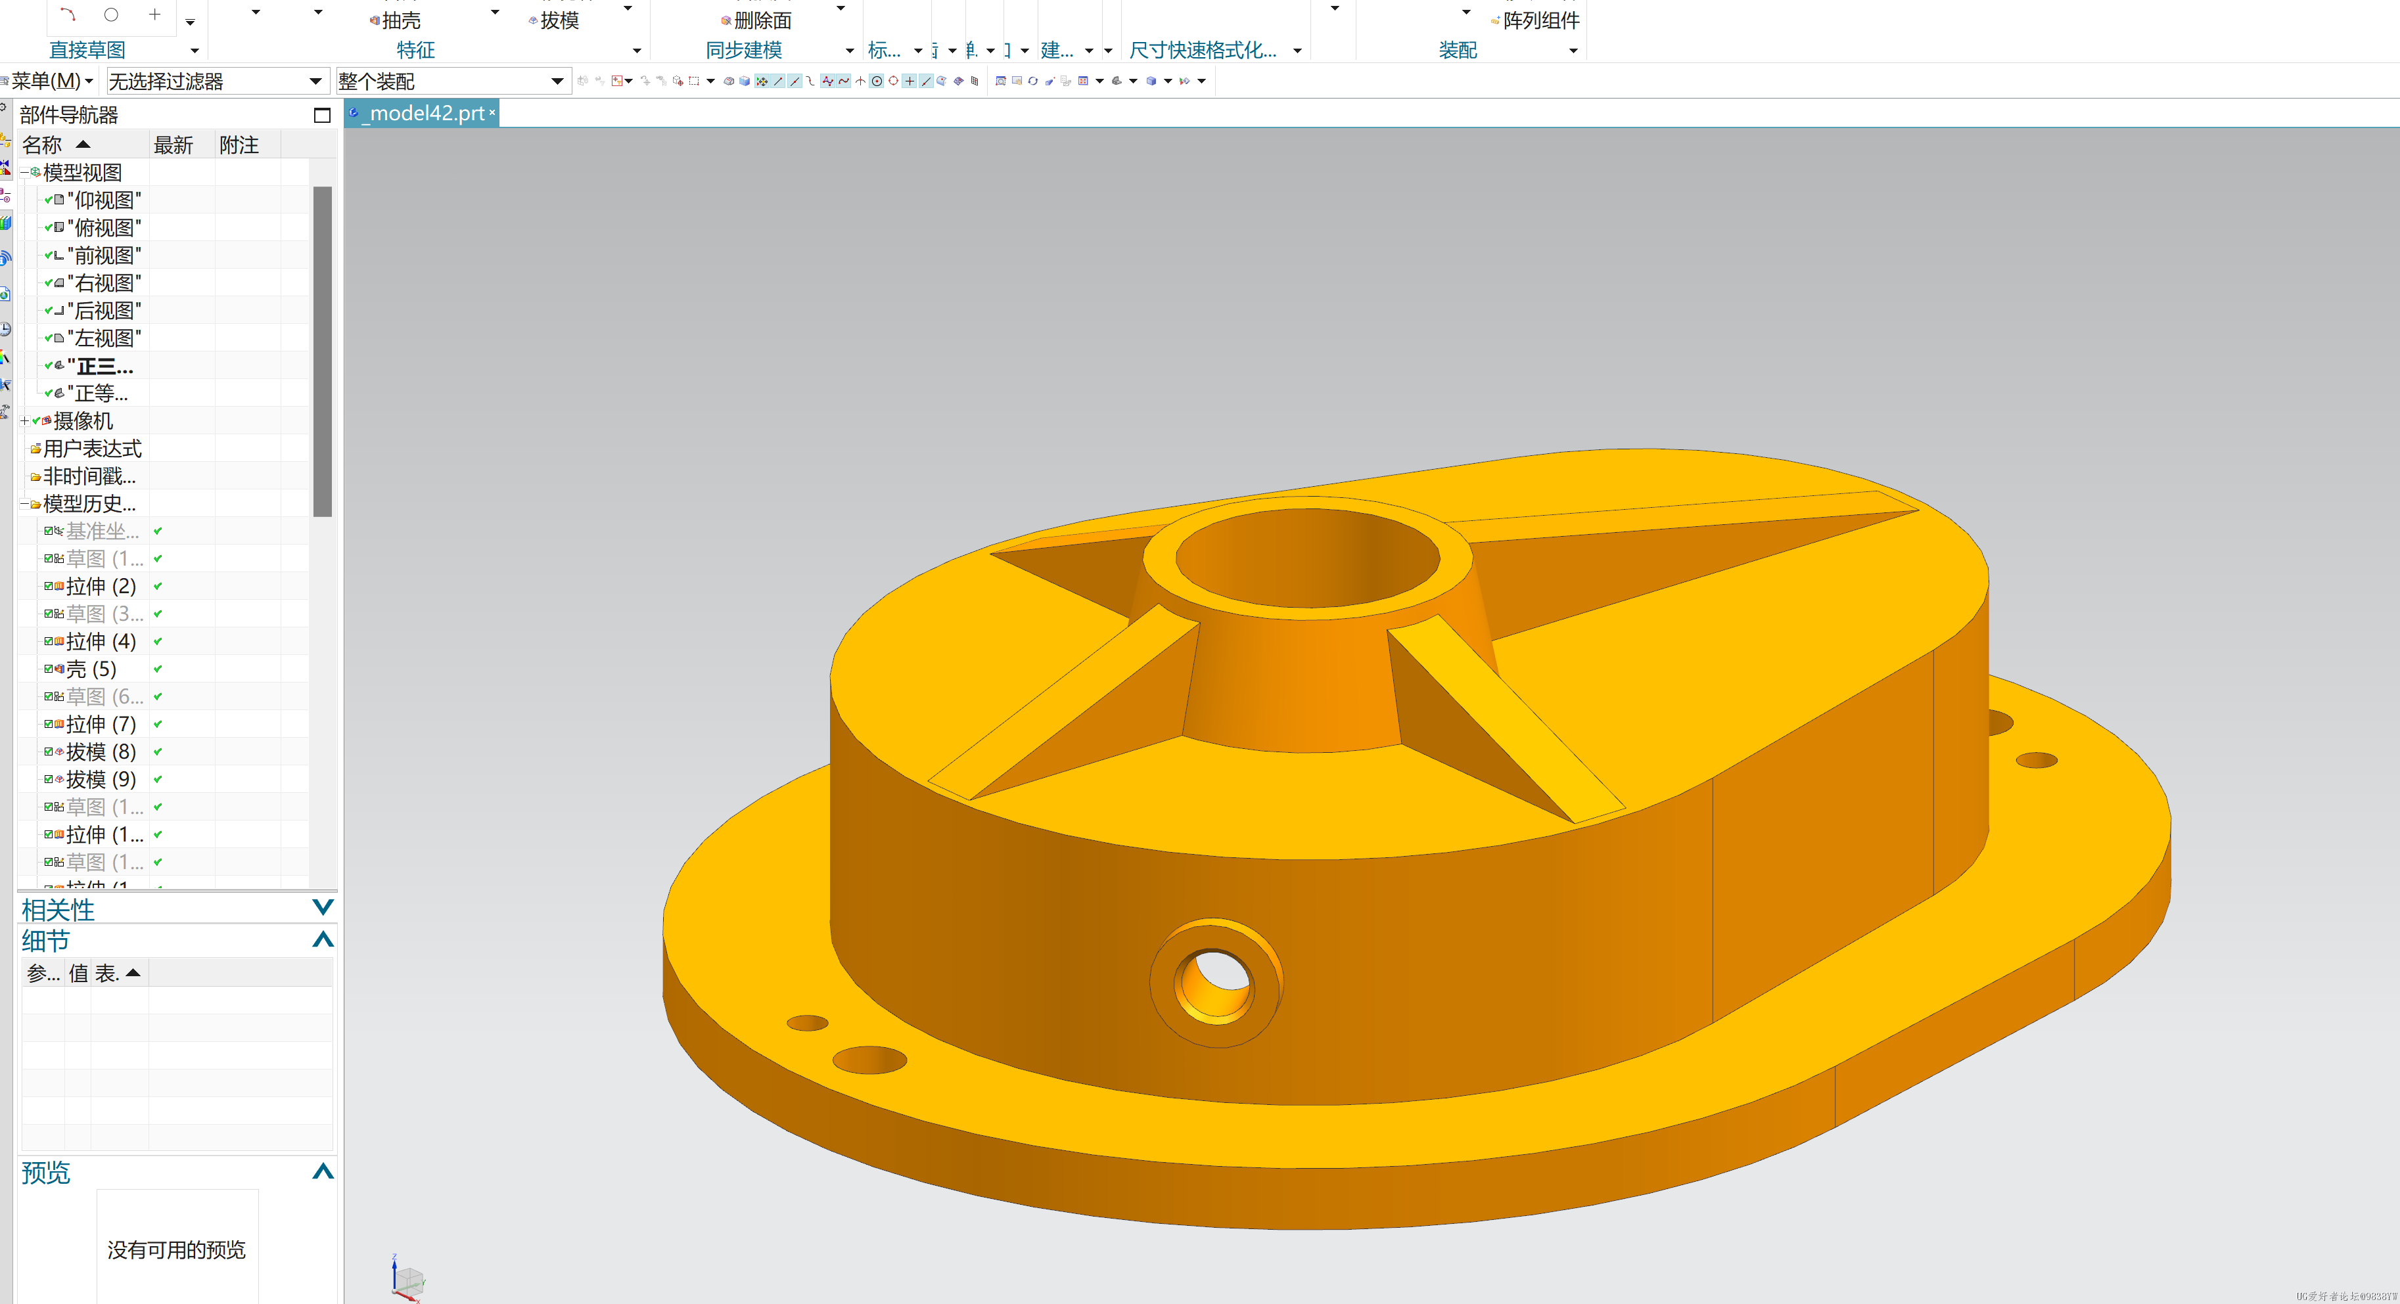The height and width of the screenshot is (1304, 2400).
Task: Click the light blue solid cube icon
Action: pos(745,81)
